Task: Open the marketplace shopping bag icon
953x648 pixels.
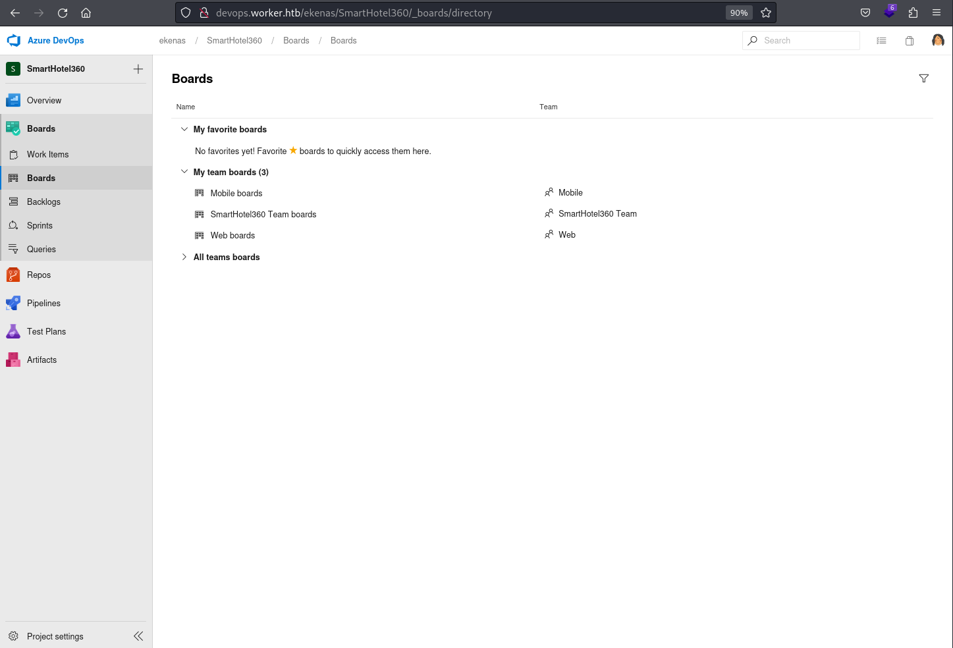Action: pyautogui.click(x=910, y=41)
